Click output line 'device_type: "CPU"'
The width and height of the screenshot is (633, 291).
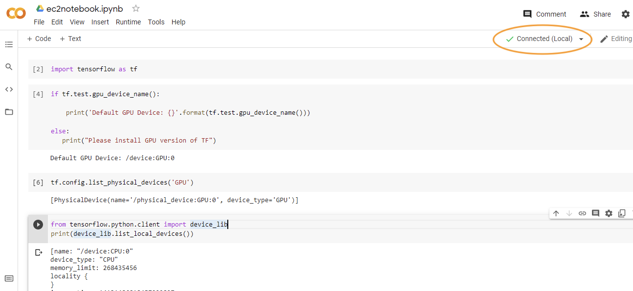pyautogui.click(x=84, y=260)
